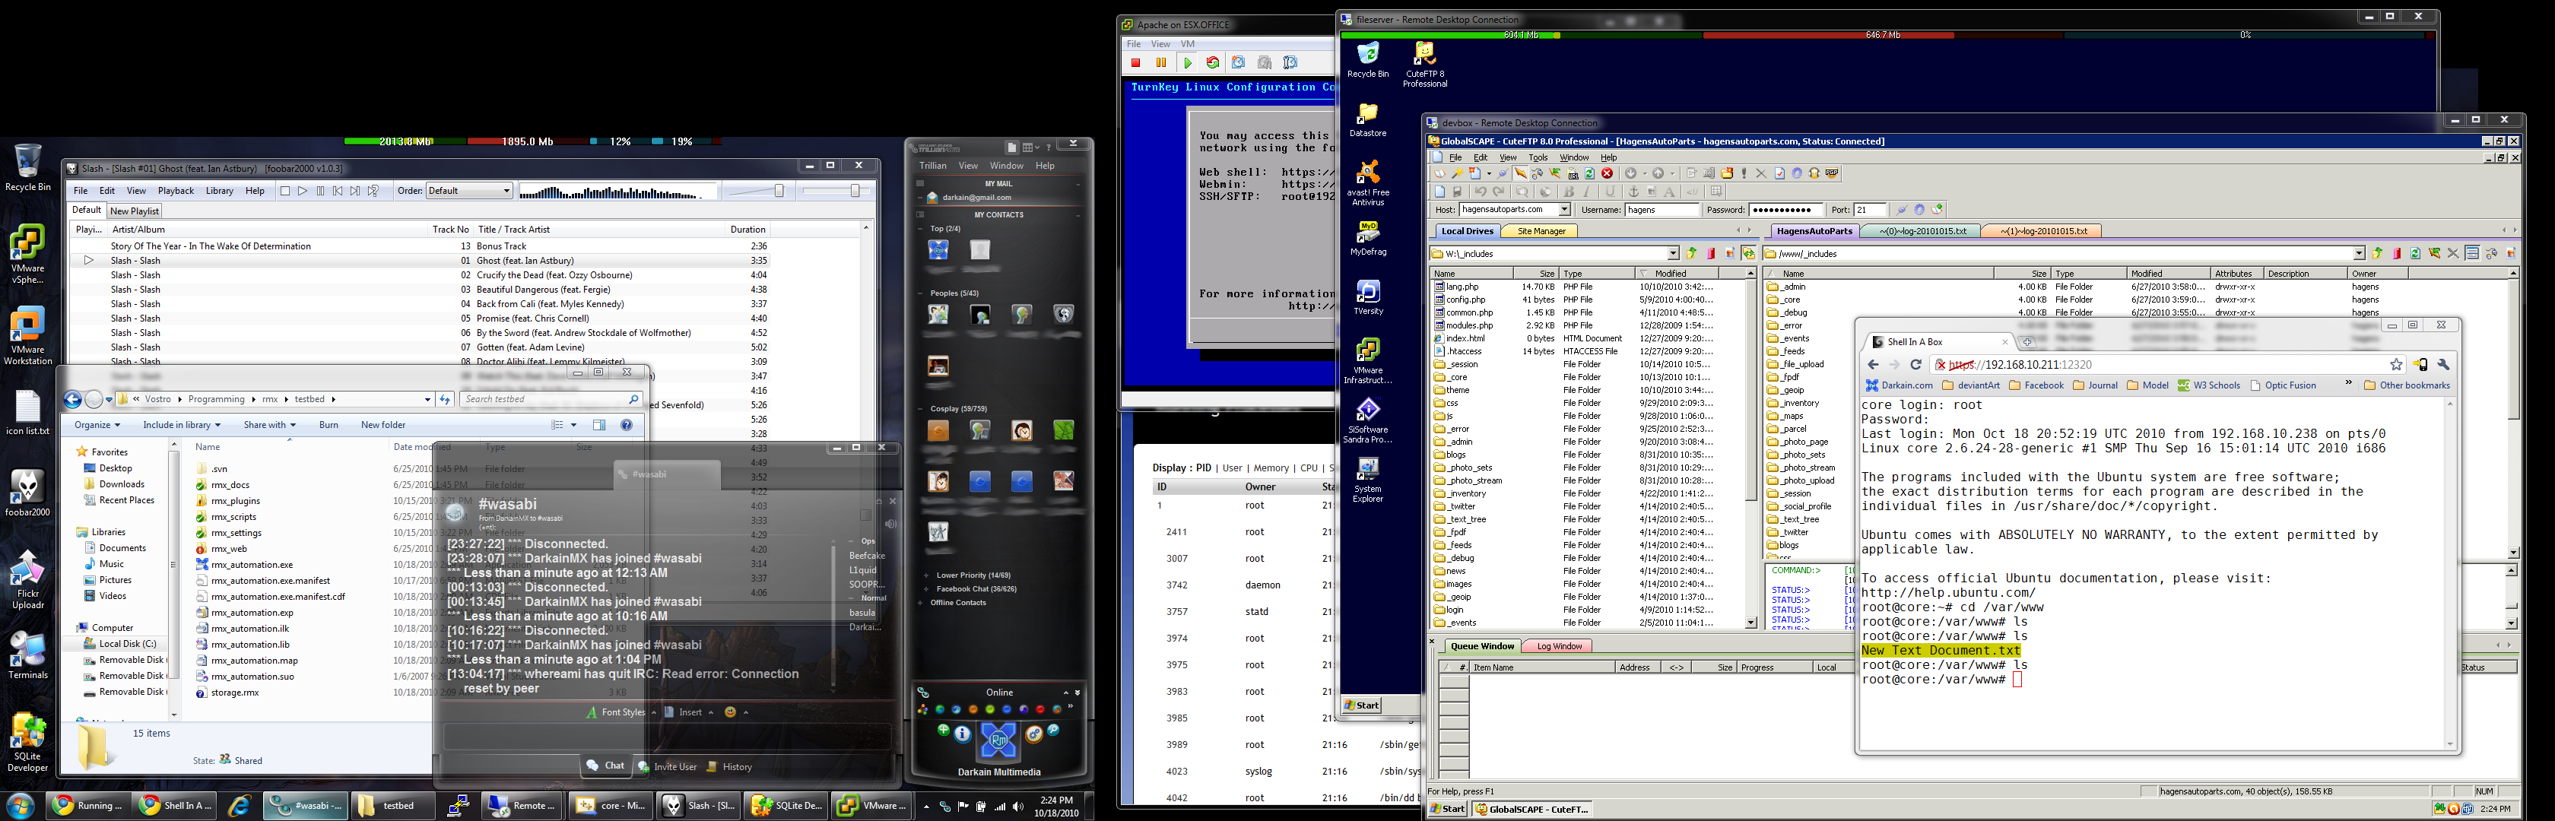Click the Search testbed input field
This screenshot has height=821, width=2555.
pos(544,400)
